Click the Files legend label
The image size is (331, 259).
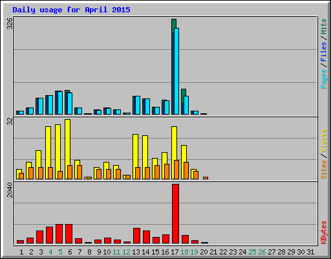click(x=323, y=52)
